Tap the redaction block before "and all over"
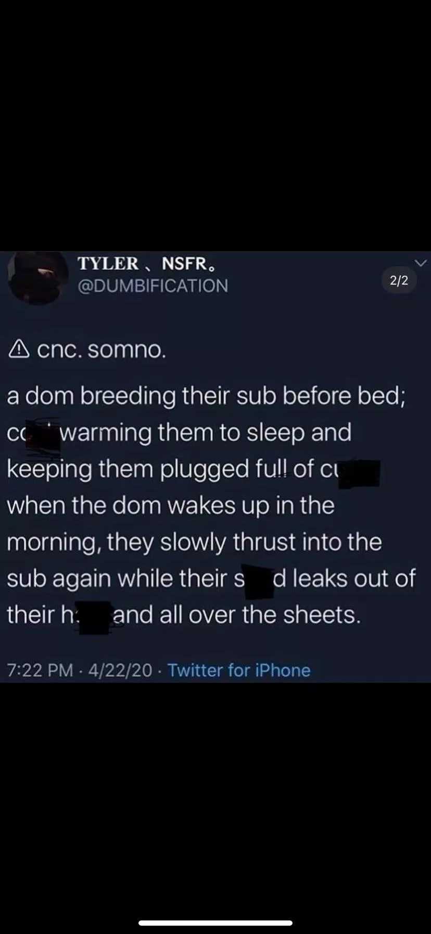The image size is (431, 934). pyautogui.click(x=94, y=616)
